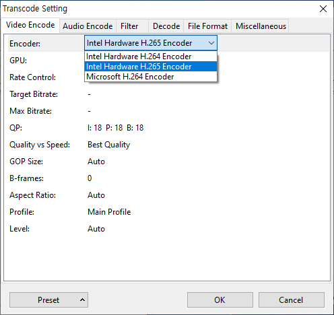This screenshot has width=334, height=315.
Task: Switch to the Video Encode tab
Action: (30, 25)
